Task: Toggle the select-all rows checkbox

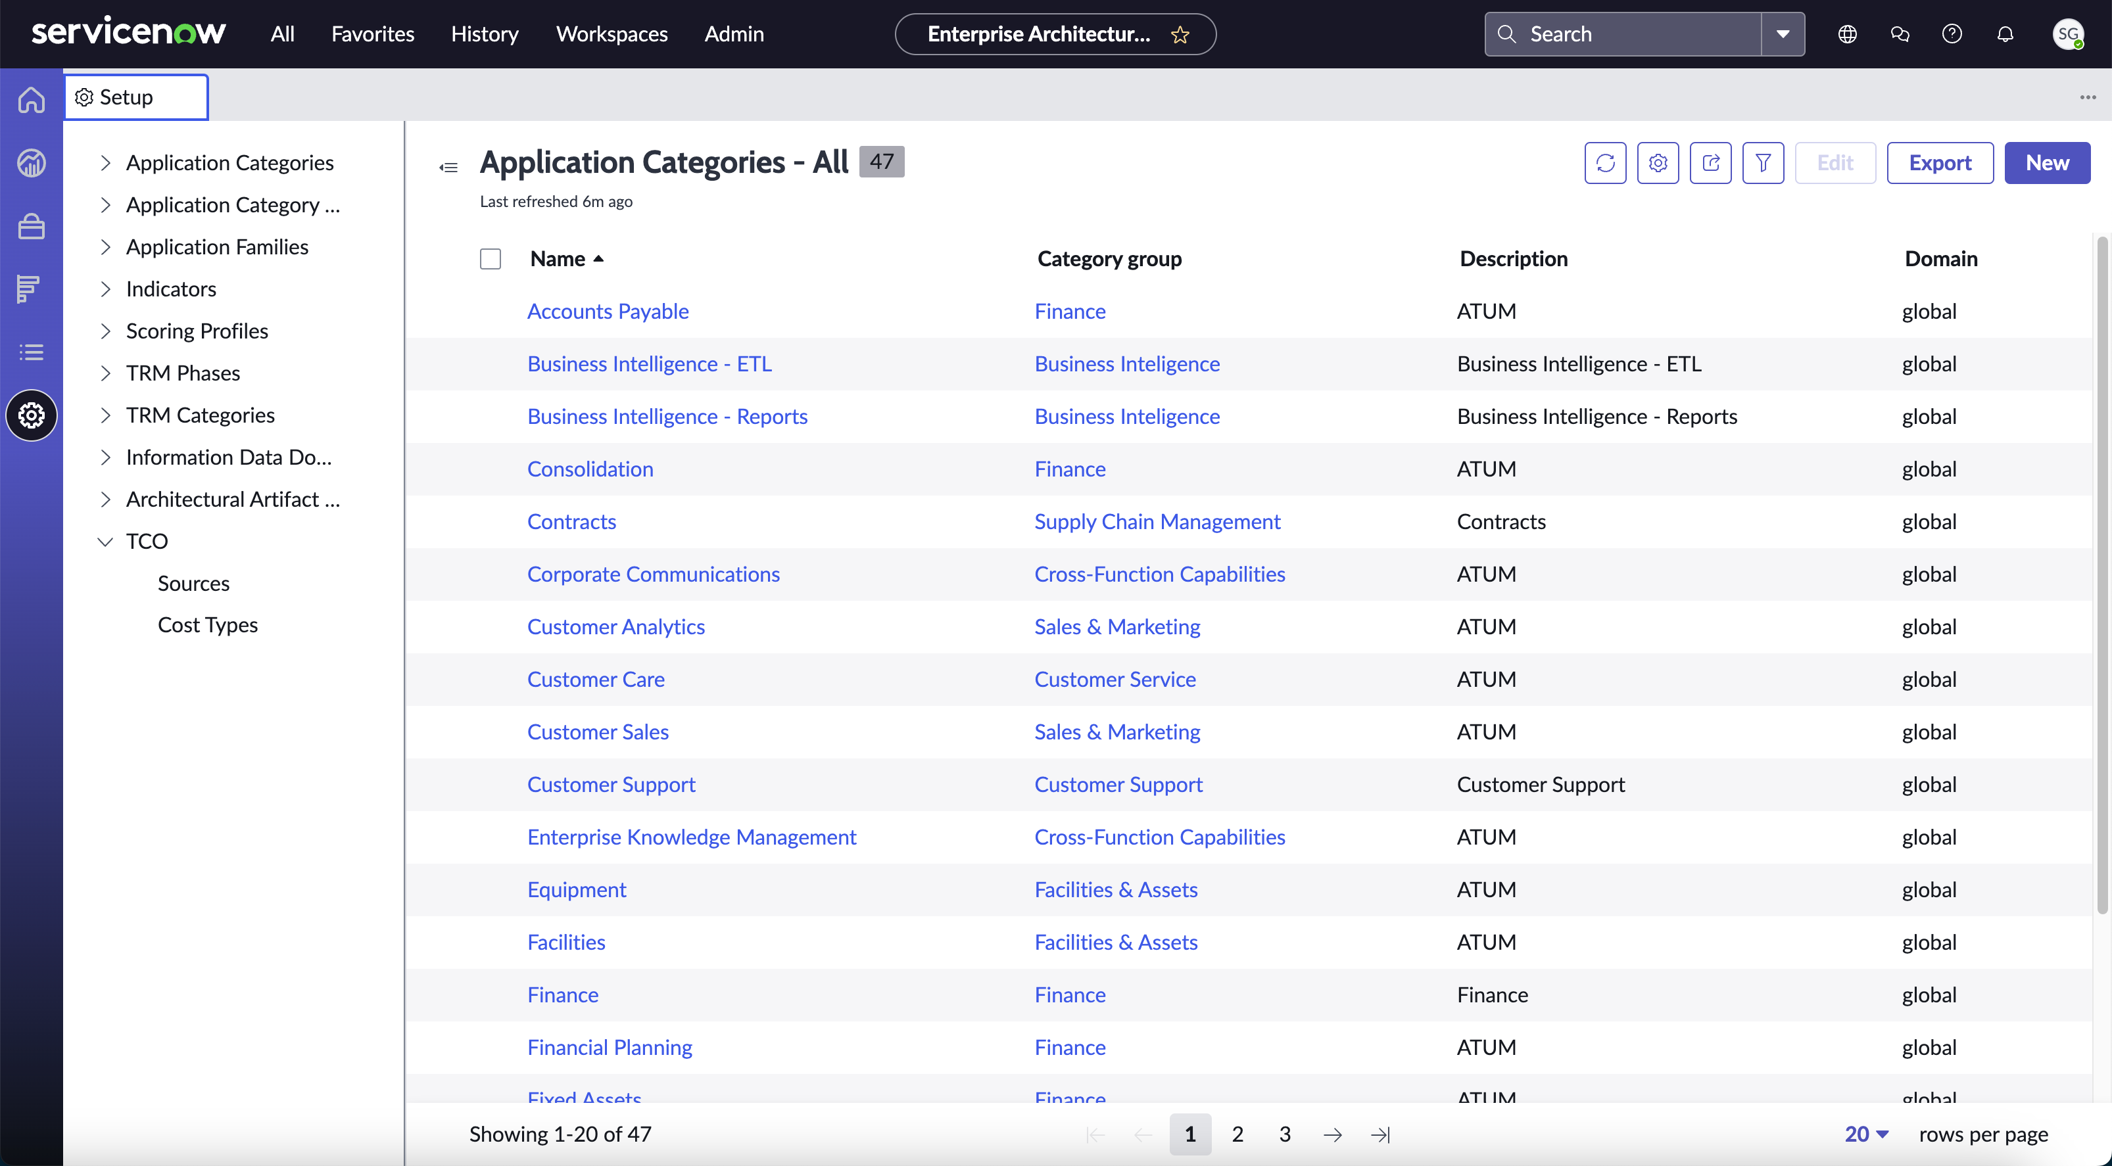Action: click(491, 259)
